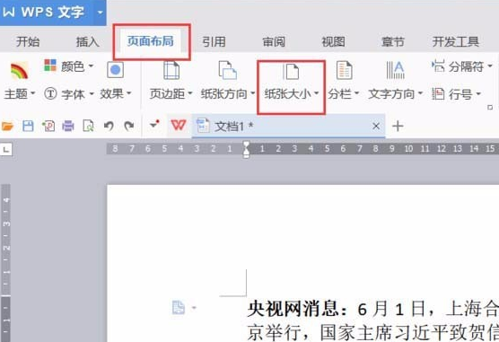
Task: Open print preview icon
Action: click(88, 127)
